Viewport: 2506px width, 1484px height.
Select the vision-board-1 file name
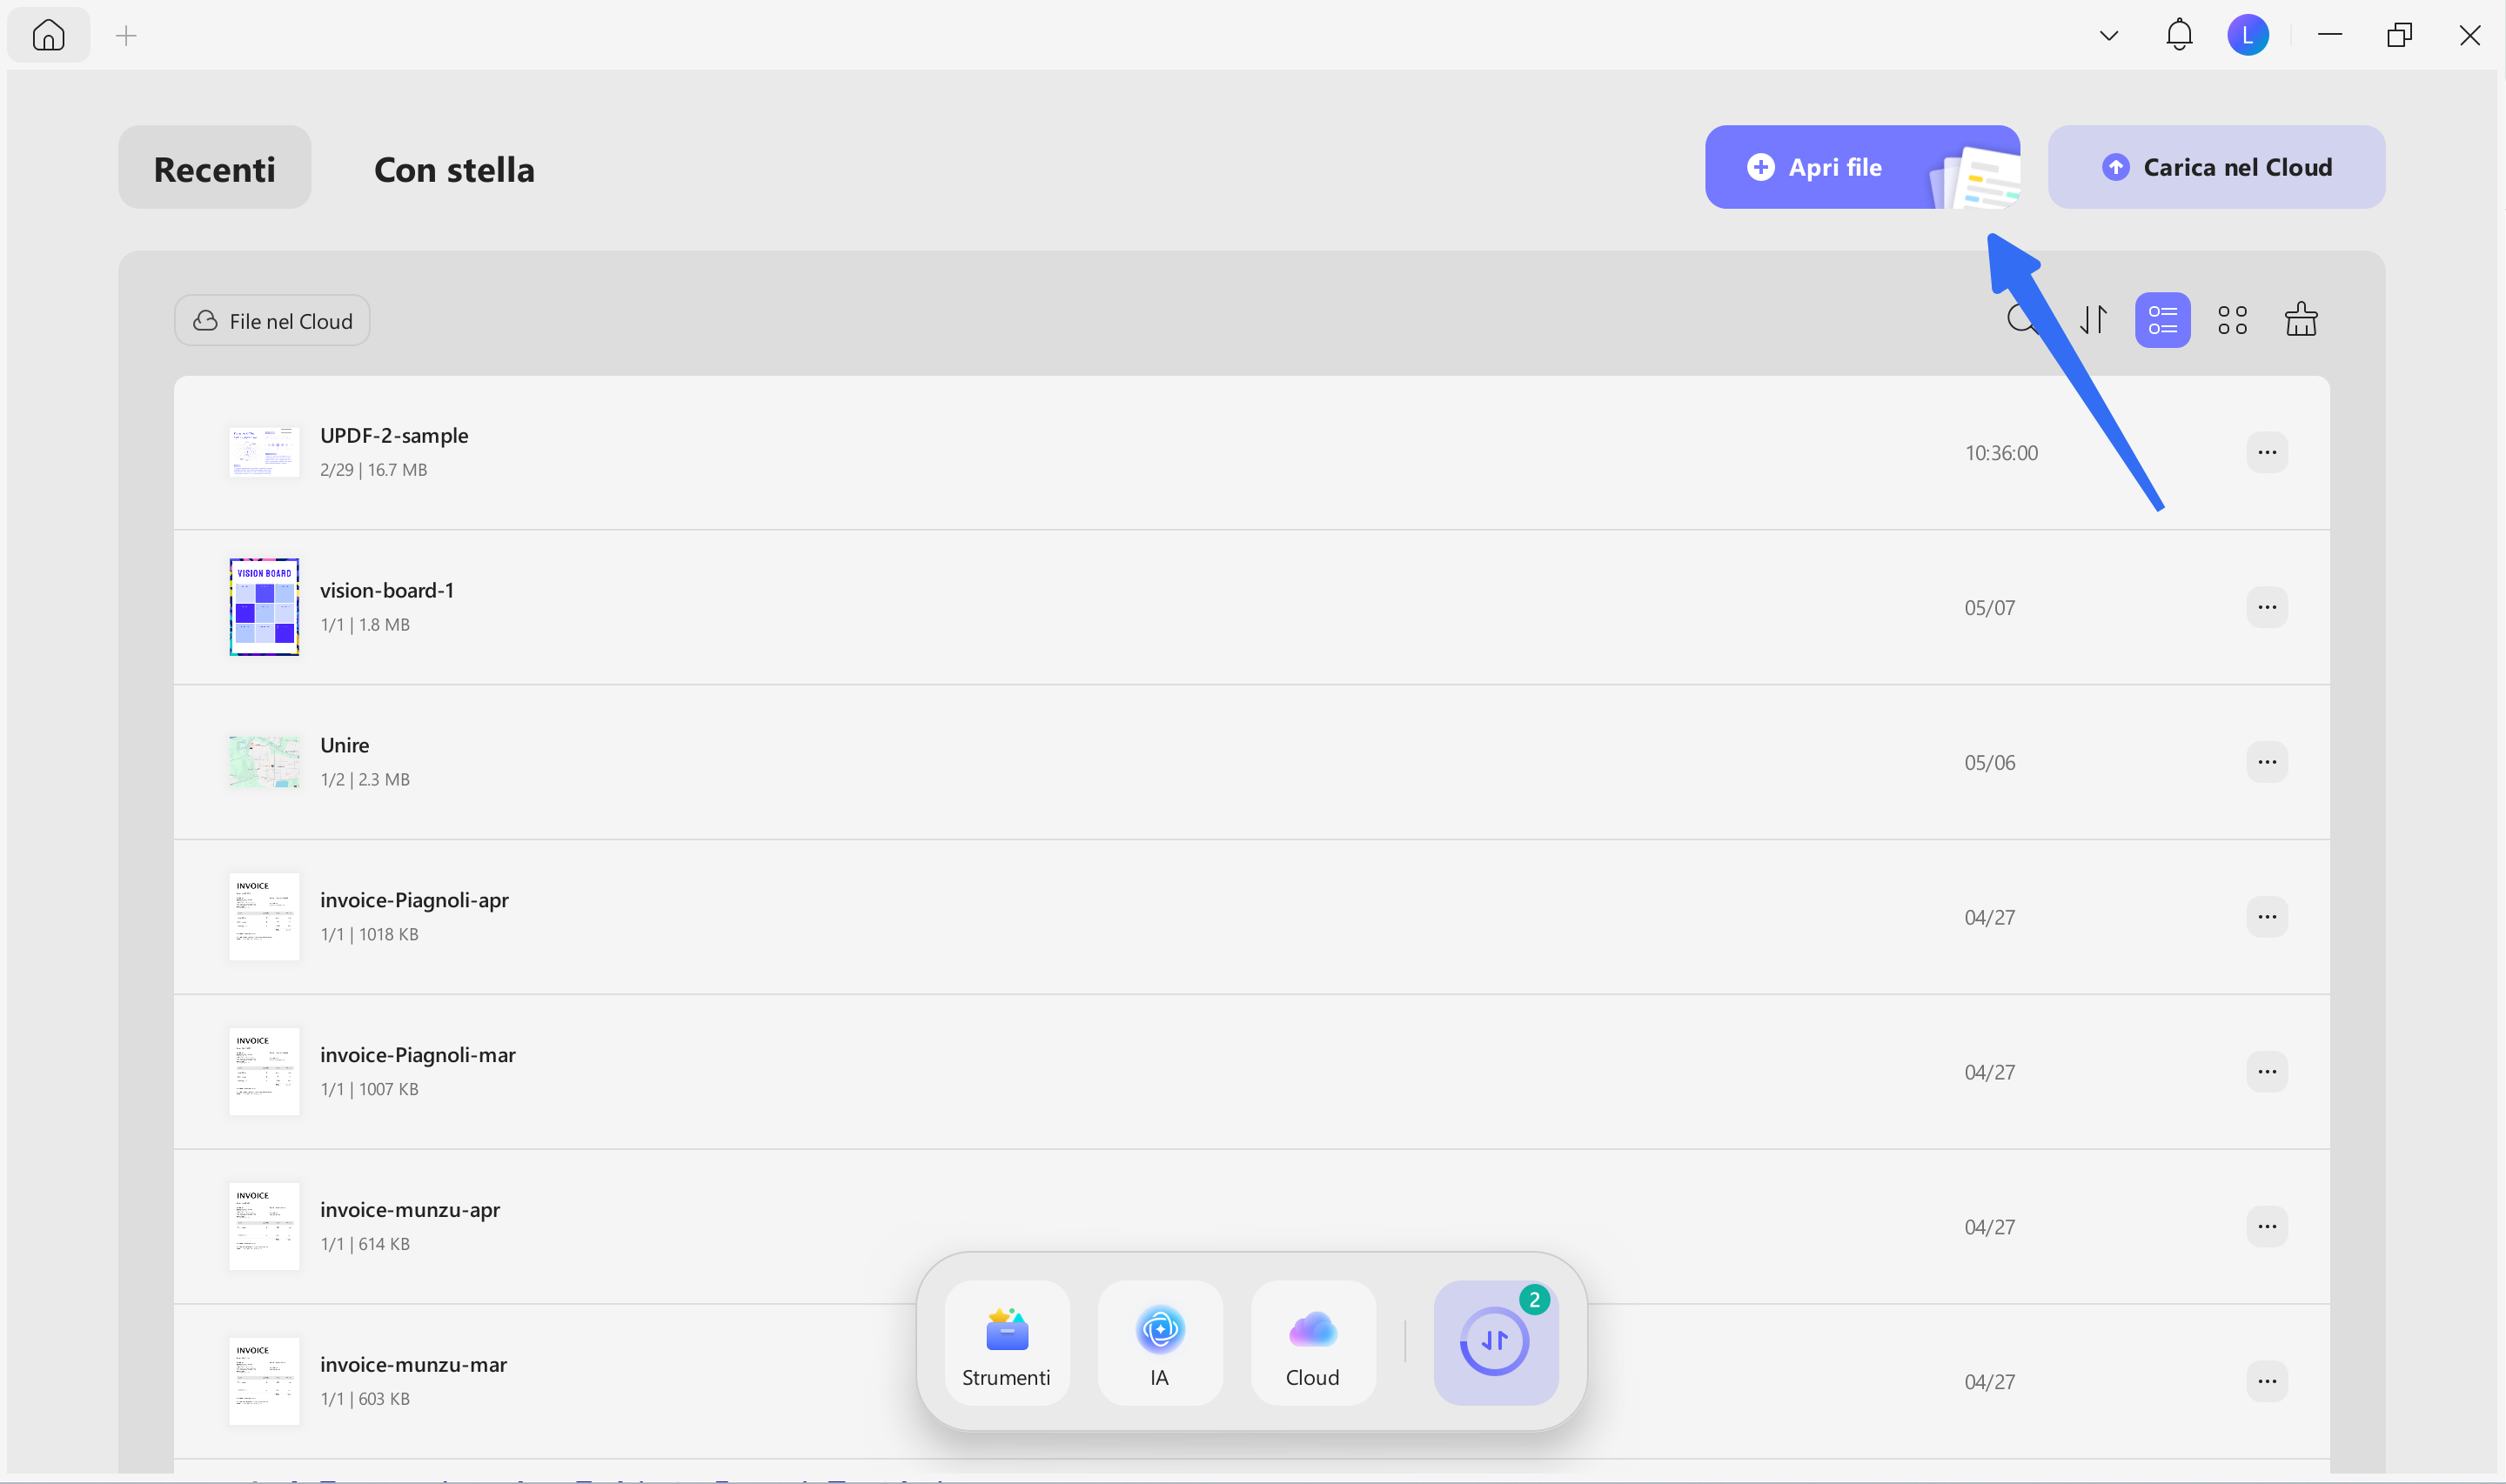387,590
